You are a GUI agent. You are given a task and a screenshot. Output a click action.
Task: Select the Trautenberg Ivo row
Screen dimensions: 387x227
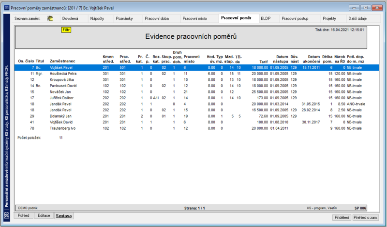196,128
